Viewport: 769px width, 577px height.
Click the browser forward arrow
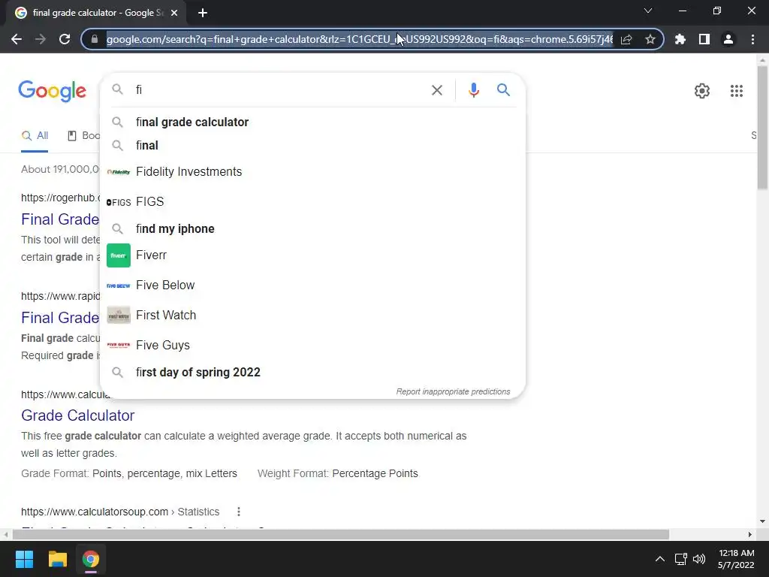pos(41,39)
